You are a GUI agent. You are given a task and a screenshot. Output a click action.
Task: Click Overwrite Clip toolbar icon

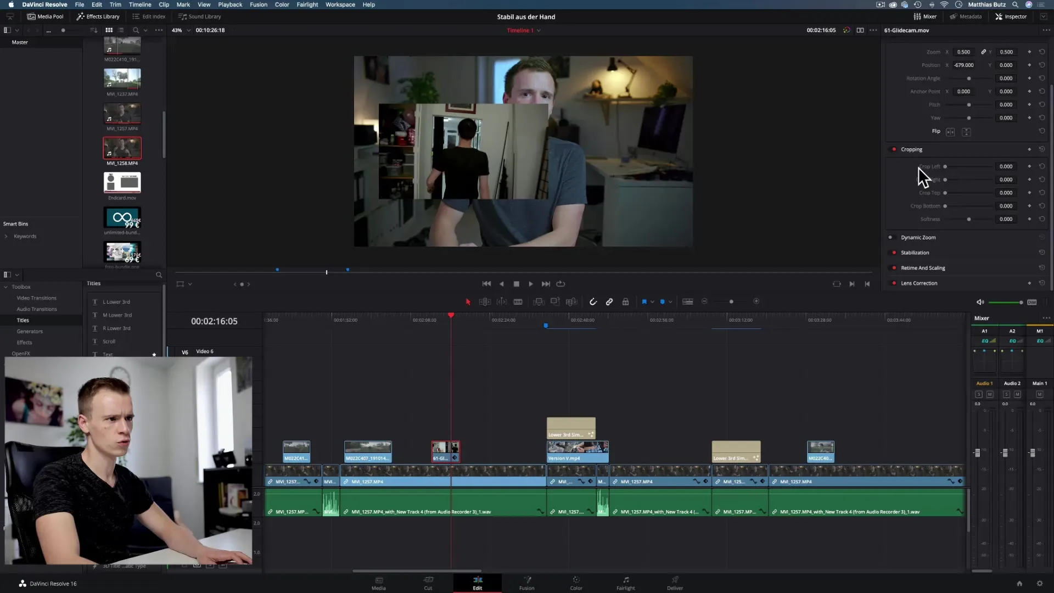point(555,301)
